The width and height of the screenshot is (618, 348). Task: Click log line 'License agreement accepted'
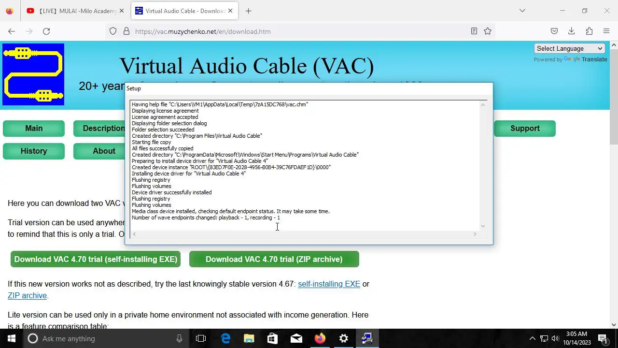[x=165, y=117]
